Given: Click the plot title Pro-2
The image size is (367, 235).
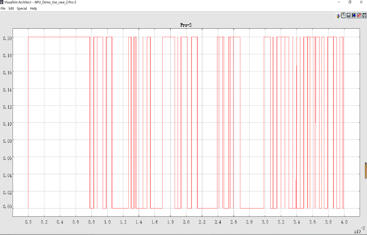Looking at the screenshot, I should (186, 25).
